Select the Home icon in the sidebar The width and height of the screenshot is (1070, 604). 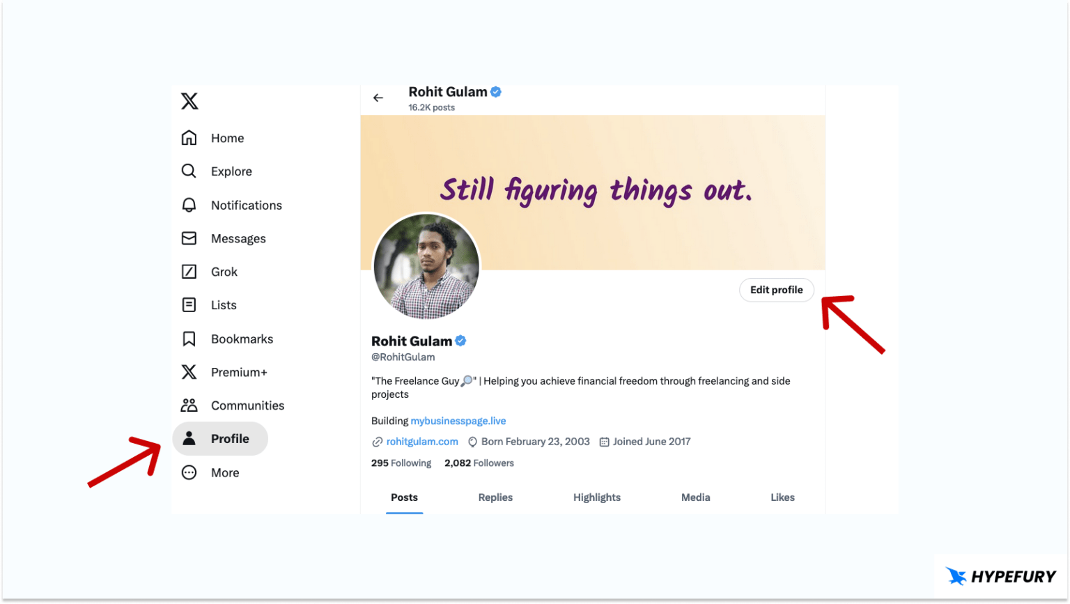pyautogui.click(x=189, y=138)
